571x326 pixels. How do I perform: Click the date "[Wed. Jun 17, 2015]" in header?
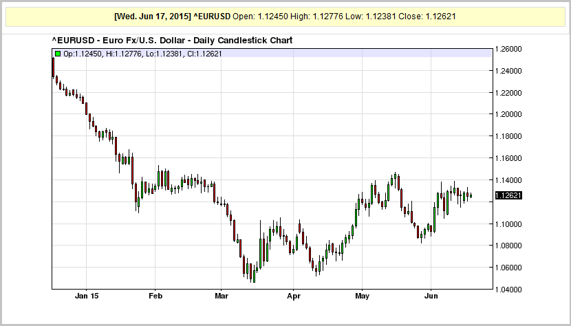click(152, 17)
